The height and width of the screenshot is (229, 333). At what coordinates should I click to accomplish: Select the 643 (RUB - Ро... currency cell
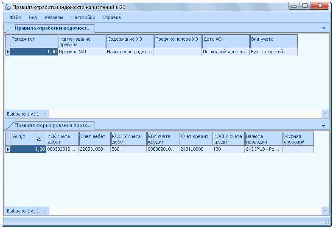point(263,149)
